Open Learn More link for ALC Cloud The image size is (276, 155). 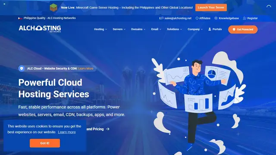(x=85, y=68)
